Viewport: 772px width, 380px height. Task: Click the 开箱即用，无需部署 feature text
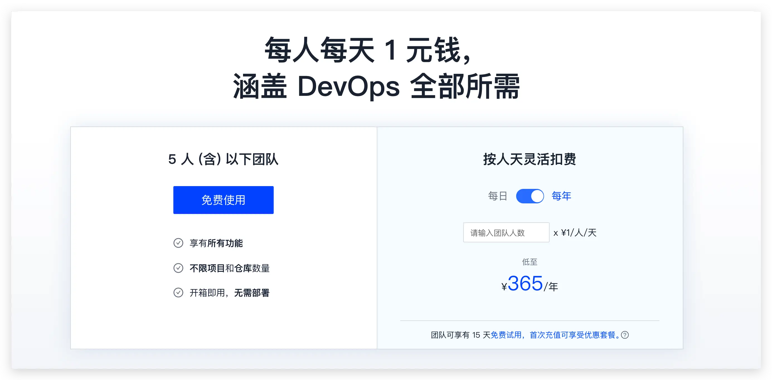(x=230, y=293)
